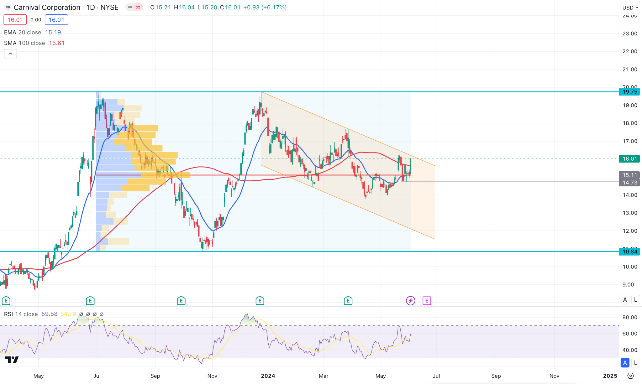This screenshot has width=642, height=384.
Task: Click the blue 16.01 buy price button
Action: [56, 20]
